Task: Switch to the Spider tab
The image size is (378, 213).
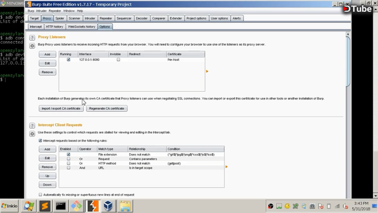Action: coord(60,18)
